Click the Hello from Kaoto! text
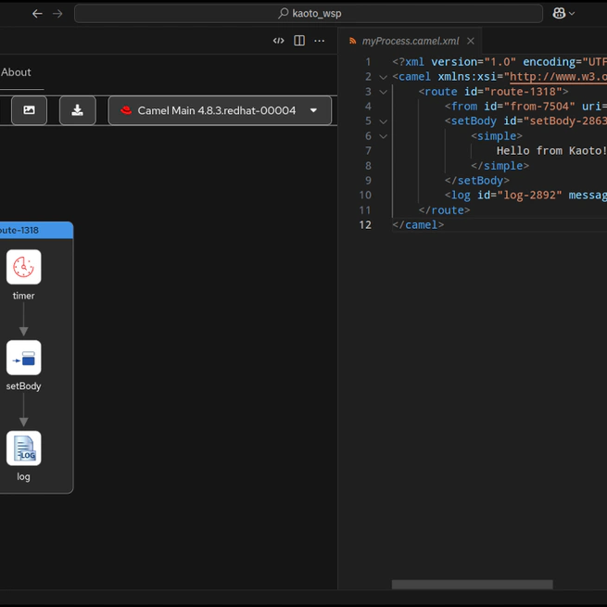 551,150
